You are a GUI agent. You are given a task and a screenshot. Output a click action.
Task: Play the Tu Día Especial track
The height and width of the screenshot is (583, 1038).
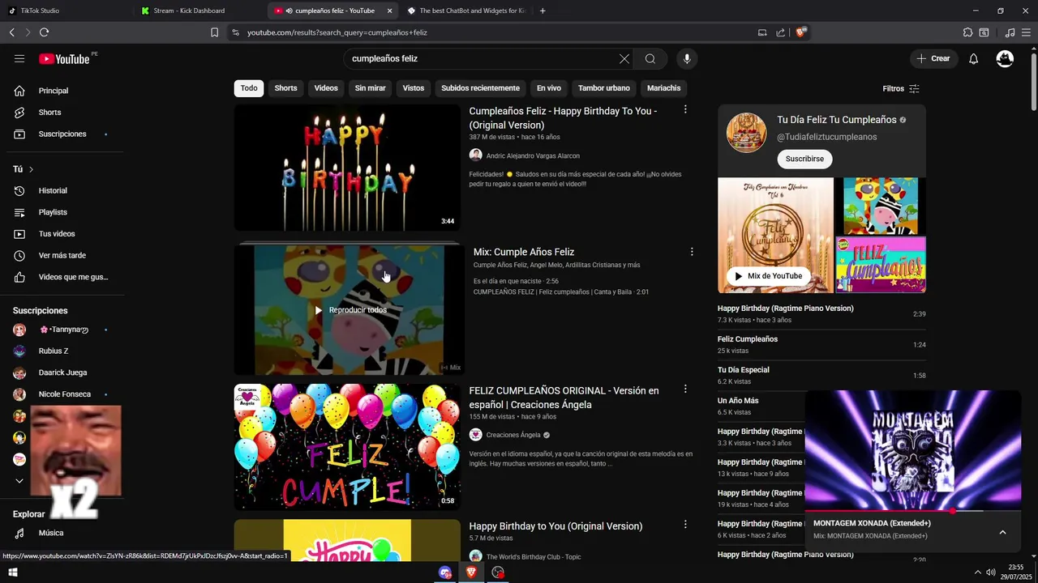coord(821,375)
